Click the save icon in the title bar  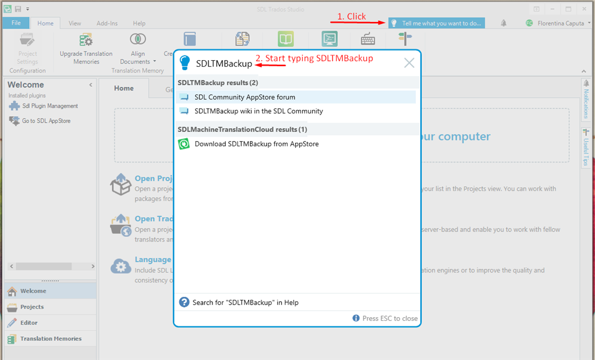click(x=18, y=9)
